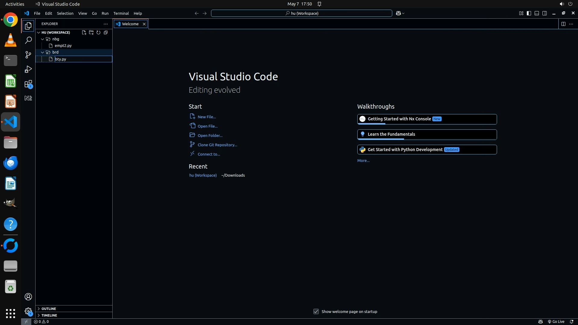The image size is (578, 325).
Task: Click the New File icon in Explorer header
Action: tap(84, 32)
